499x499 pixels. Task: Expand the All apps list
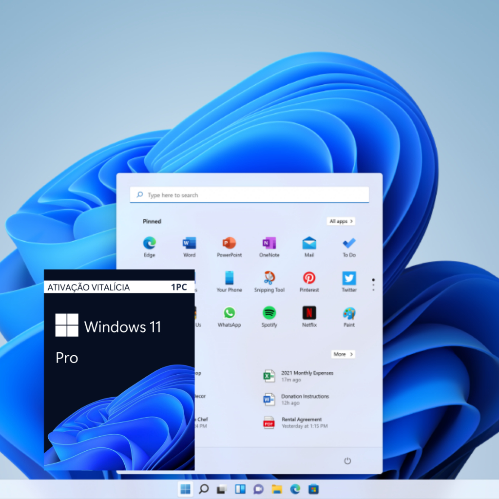click(341, 221)
